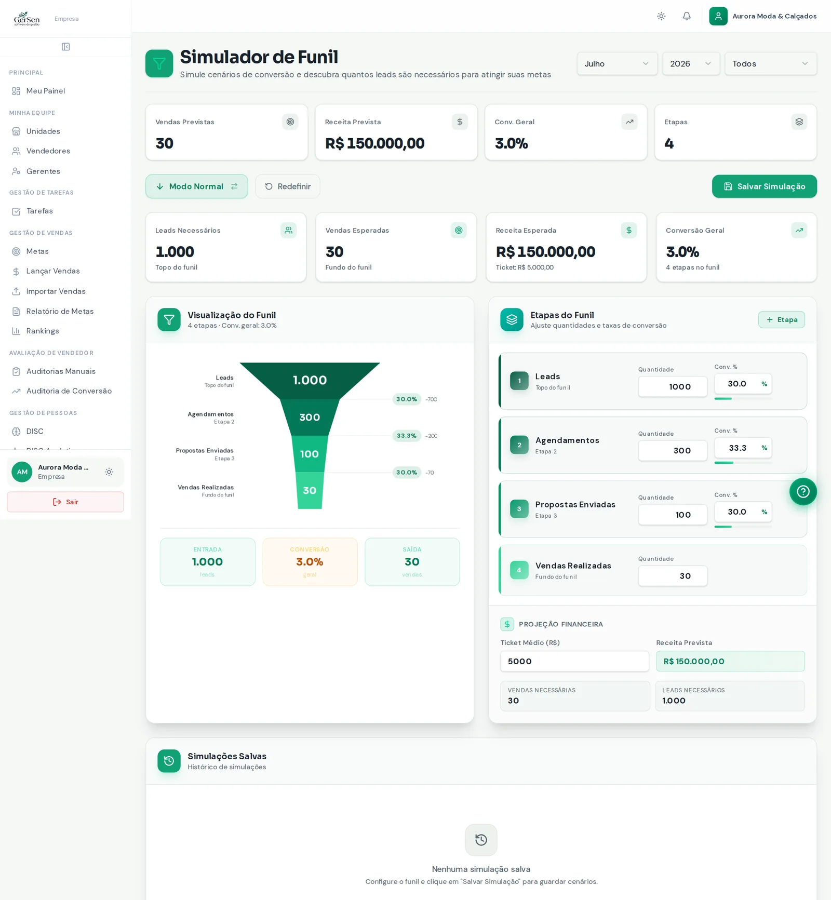This screenshot has height=900, width=831.
Task: Click Conv. Geral trend icon
Action: tap(629, 122)
